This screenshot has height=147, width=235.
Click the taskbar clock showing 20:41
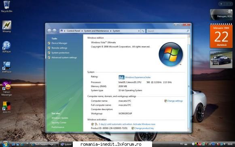[230, 144]
